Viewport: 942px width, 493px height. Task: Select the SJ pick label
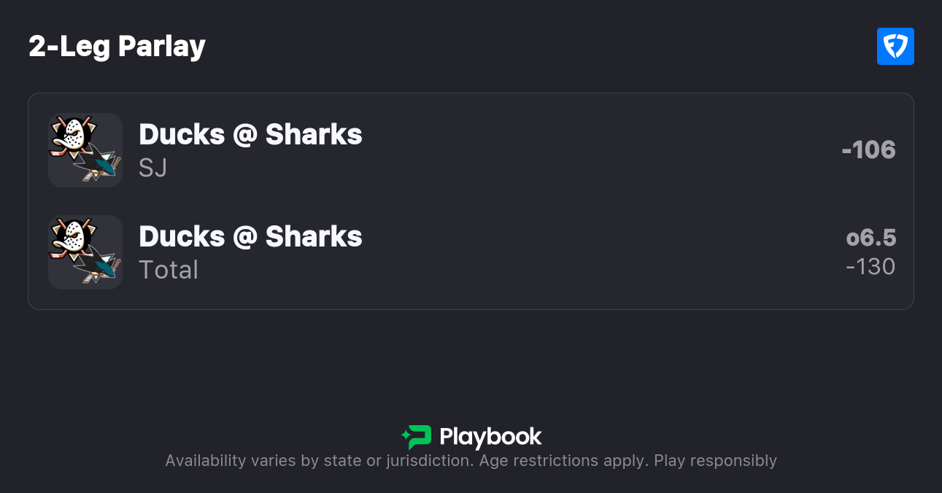pyautogui.click(x=153, y=168)
